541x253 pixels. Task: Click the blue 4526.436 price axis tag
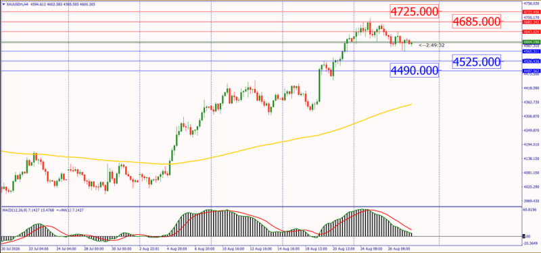531,61
